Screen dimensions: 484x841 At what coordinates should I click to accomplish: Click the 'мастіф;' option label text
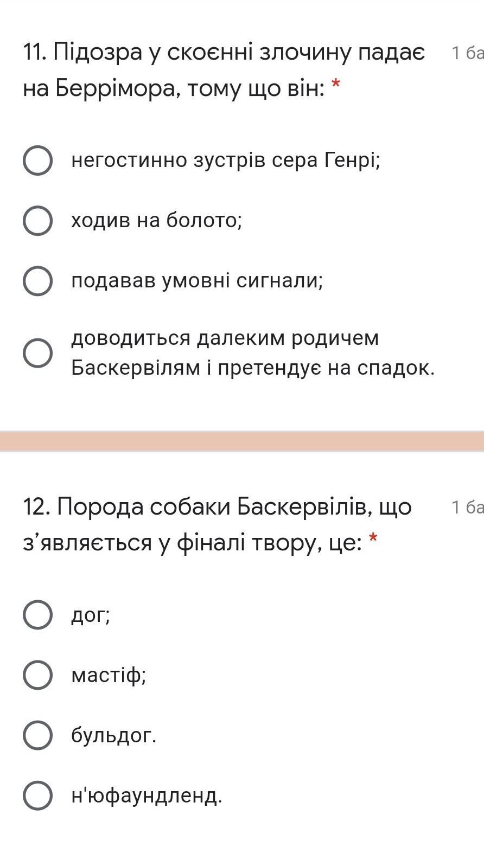[x=109, y=675]
